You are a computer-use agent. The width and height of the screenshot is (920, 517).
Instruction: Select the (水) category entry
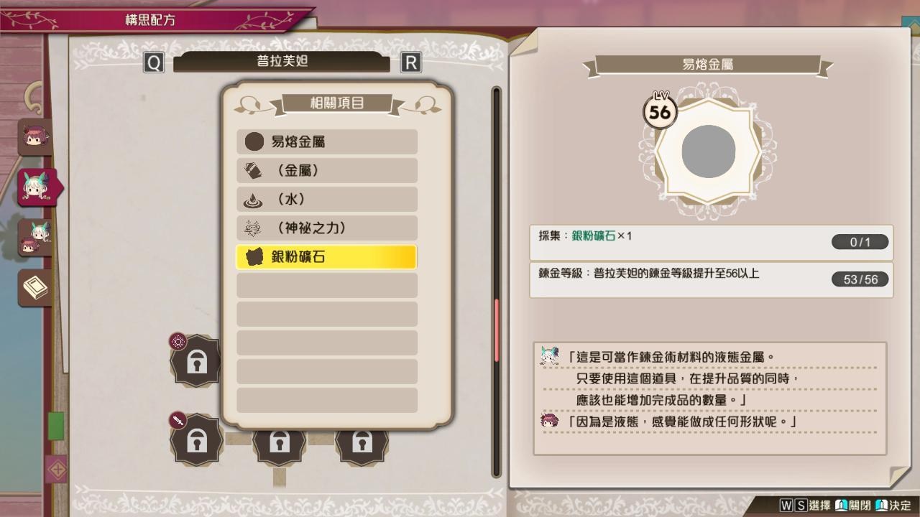tap(327, 199)
